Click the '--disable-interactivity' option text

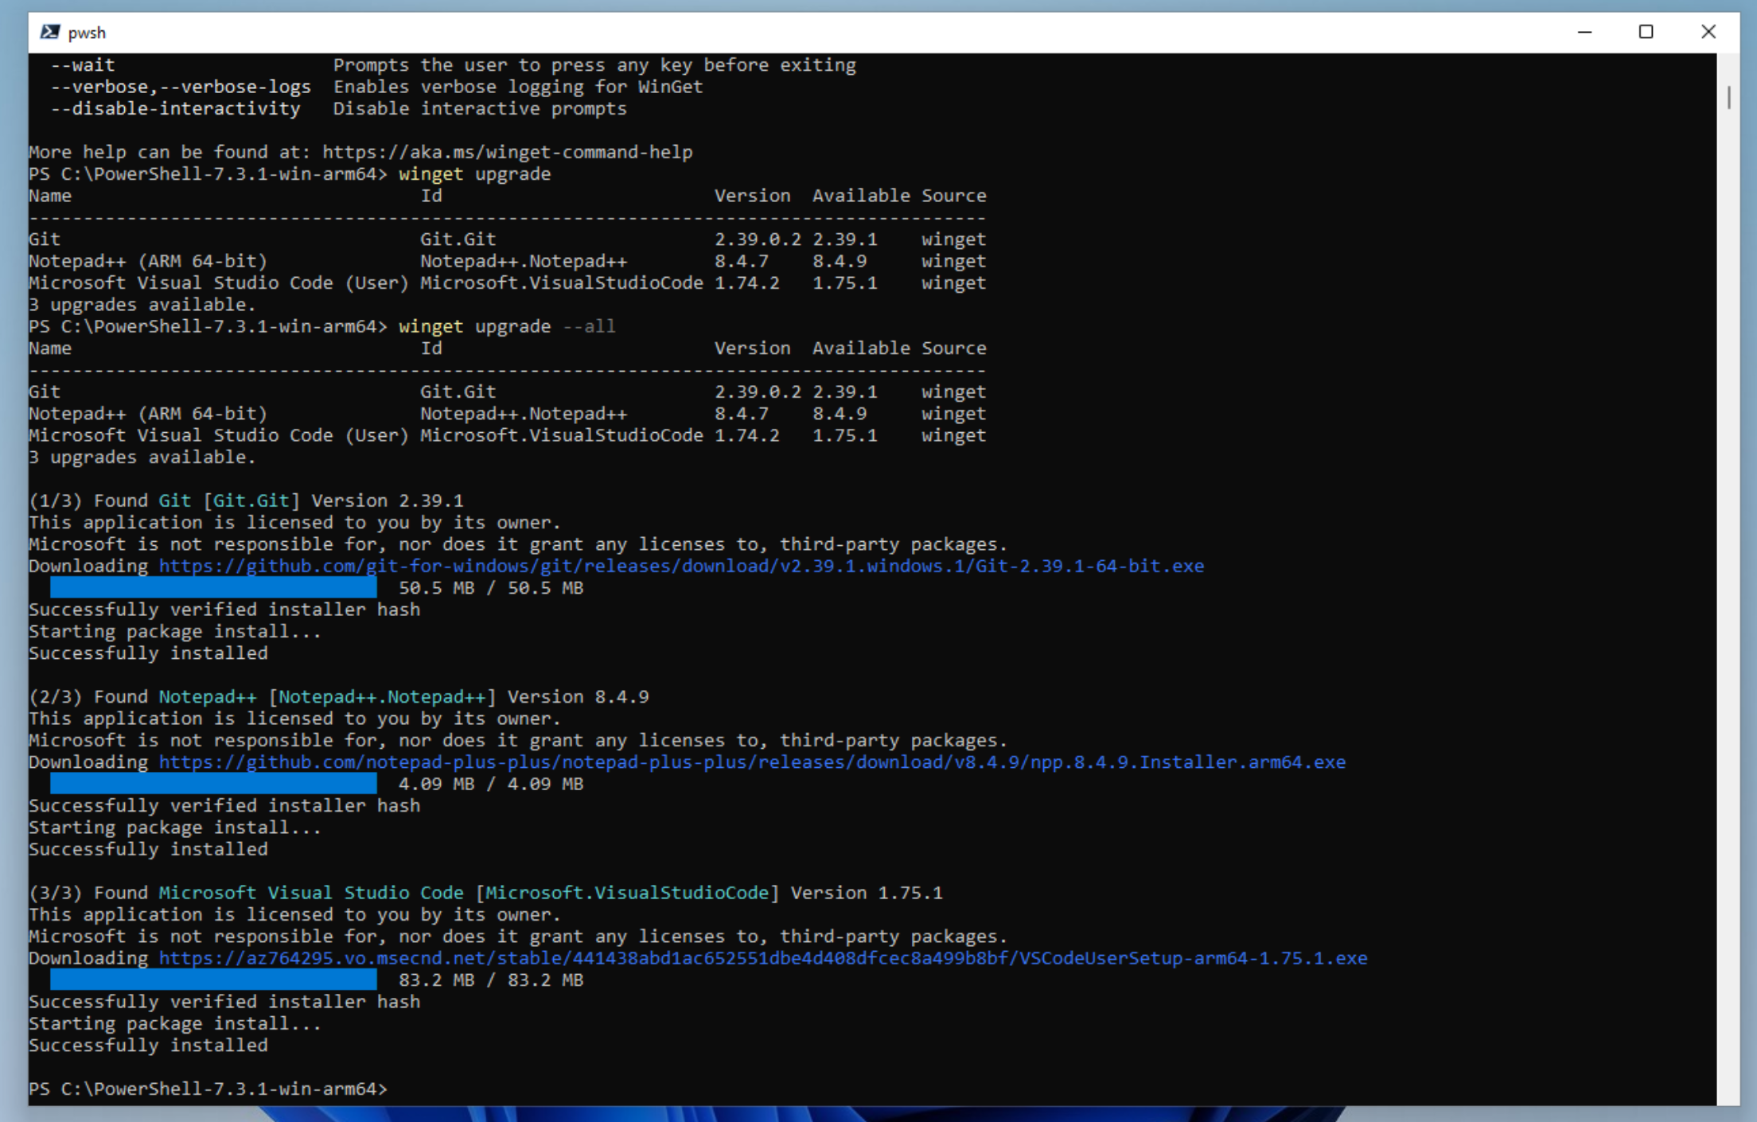click(x=175, y=108)
